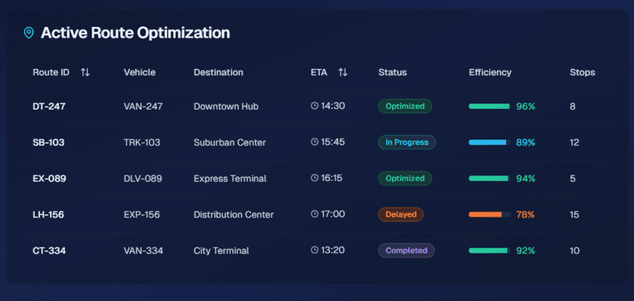Click the clock icon next to 13:20
Image resolution: width=634 pixels, height=301 pixels.
click(x=315, y=250)
